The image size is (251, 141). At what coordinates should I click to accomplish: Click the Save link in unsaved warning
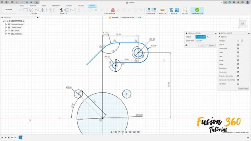click(x=139, y=17)
